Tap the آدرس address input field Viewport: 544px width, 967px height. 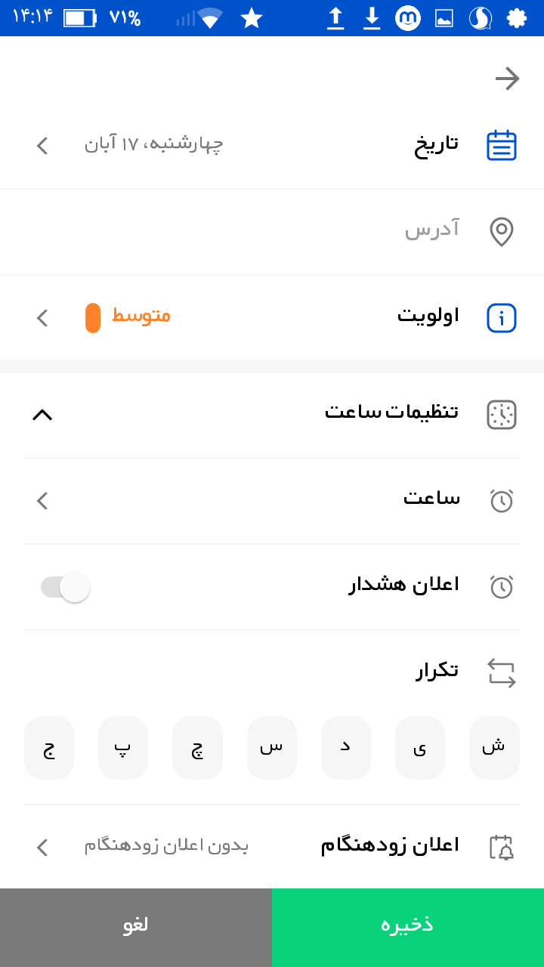tap(302, 232)
